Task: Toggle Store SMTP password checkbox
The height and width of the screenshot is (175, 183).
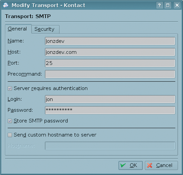Action: (10, 121)
